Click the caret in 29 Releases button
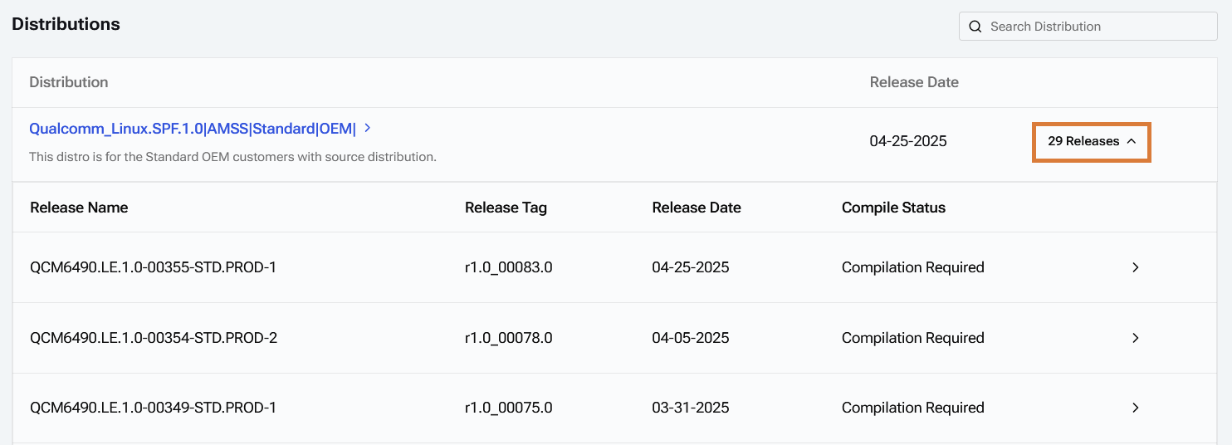1232x445 pixels. (x=1131, y=142)
